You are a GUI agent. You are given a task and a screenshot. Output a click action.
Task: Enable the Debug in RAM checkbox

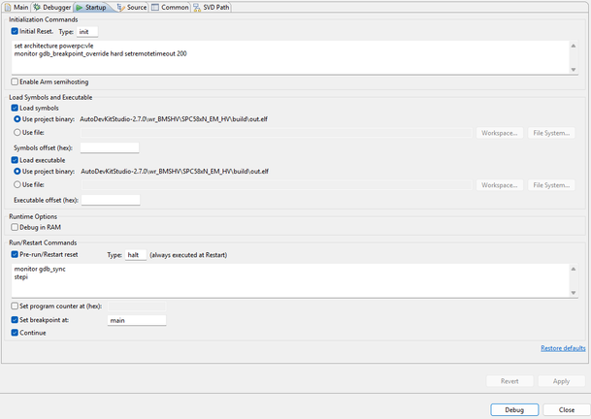[x=15, y=227]
